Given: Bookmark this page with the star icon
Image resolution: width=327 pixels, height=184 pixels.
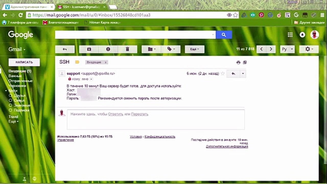Looking at the screenshot, I should click(235, 15).
